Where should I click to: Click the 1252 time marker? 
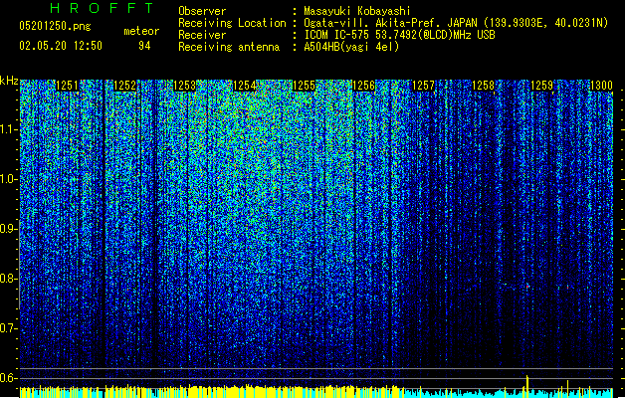125,86
